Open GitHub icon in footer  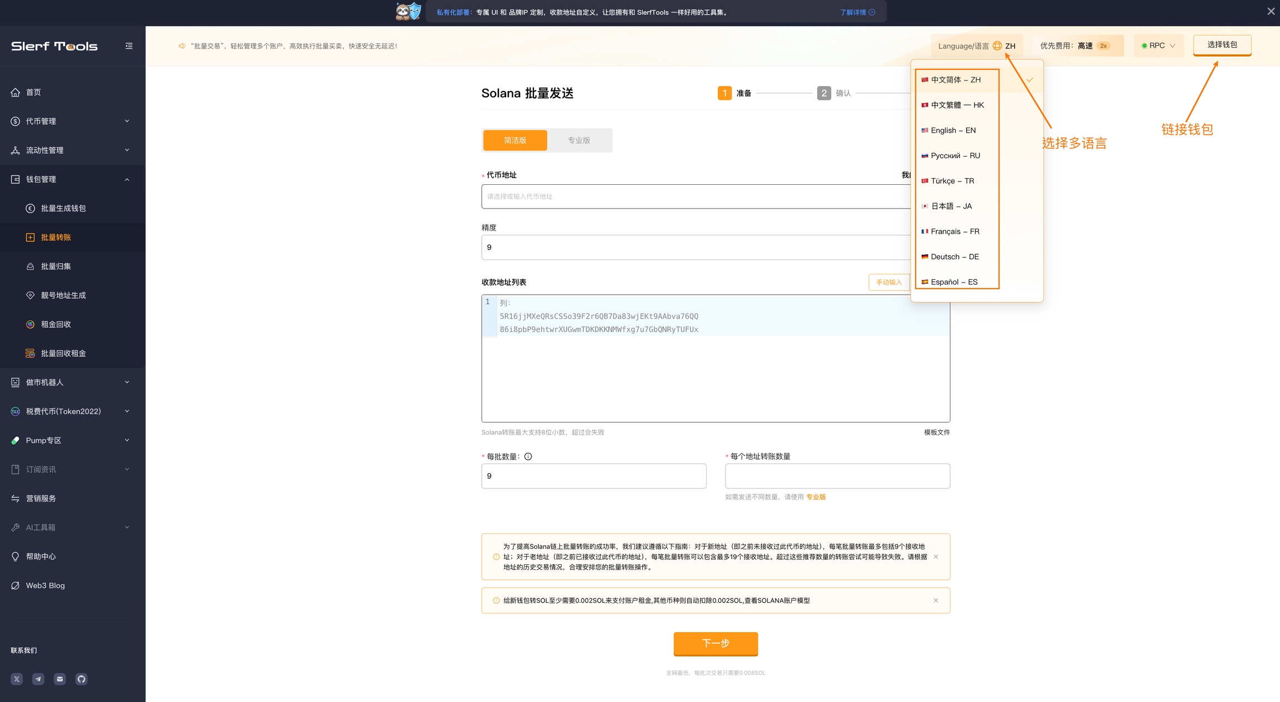82,679
